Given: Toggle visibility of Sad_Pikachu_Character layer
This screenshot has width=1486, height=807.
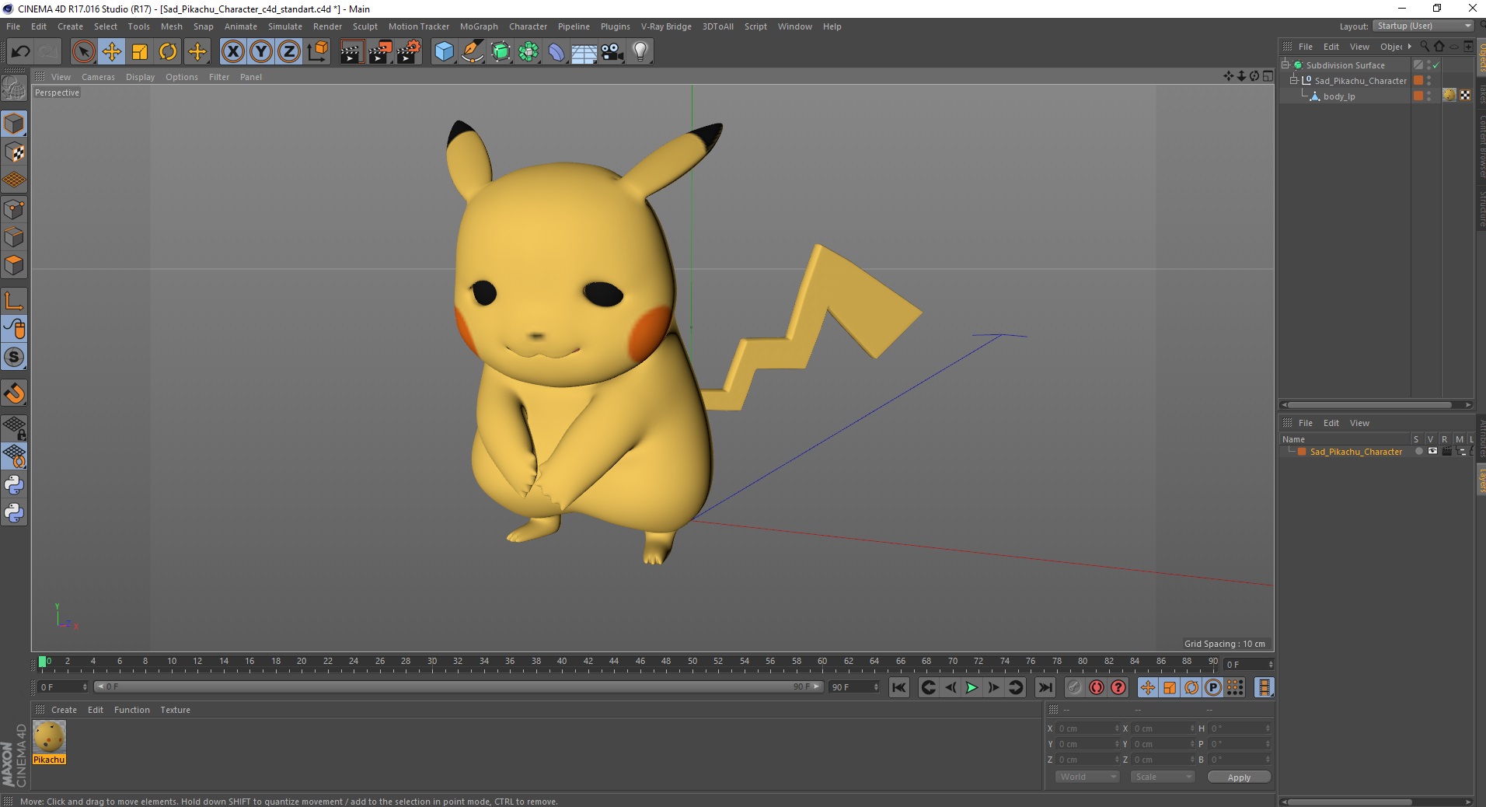Looking at the screenshot, I should tap(1432, 452).
